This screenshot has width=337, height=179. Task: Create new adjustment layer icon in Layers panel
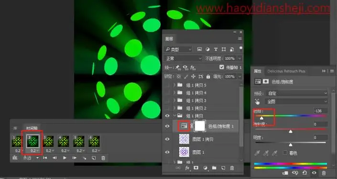pyautogui.click(x=205, y=168)
